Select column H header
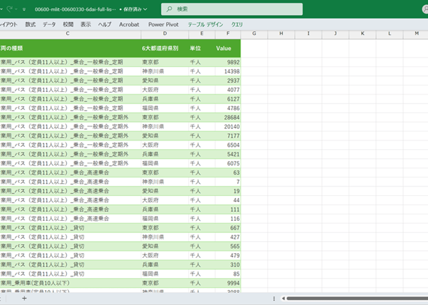Viewport: 428px width, 305px height. (x=281, y=33)
